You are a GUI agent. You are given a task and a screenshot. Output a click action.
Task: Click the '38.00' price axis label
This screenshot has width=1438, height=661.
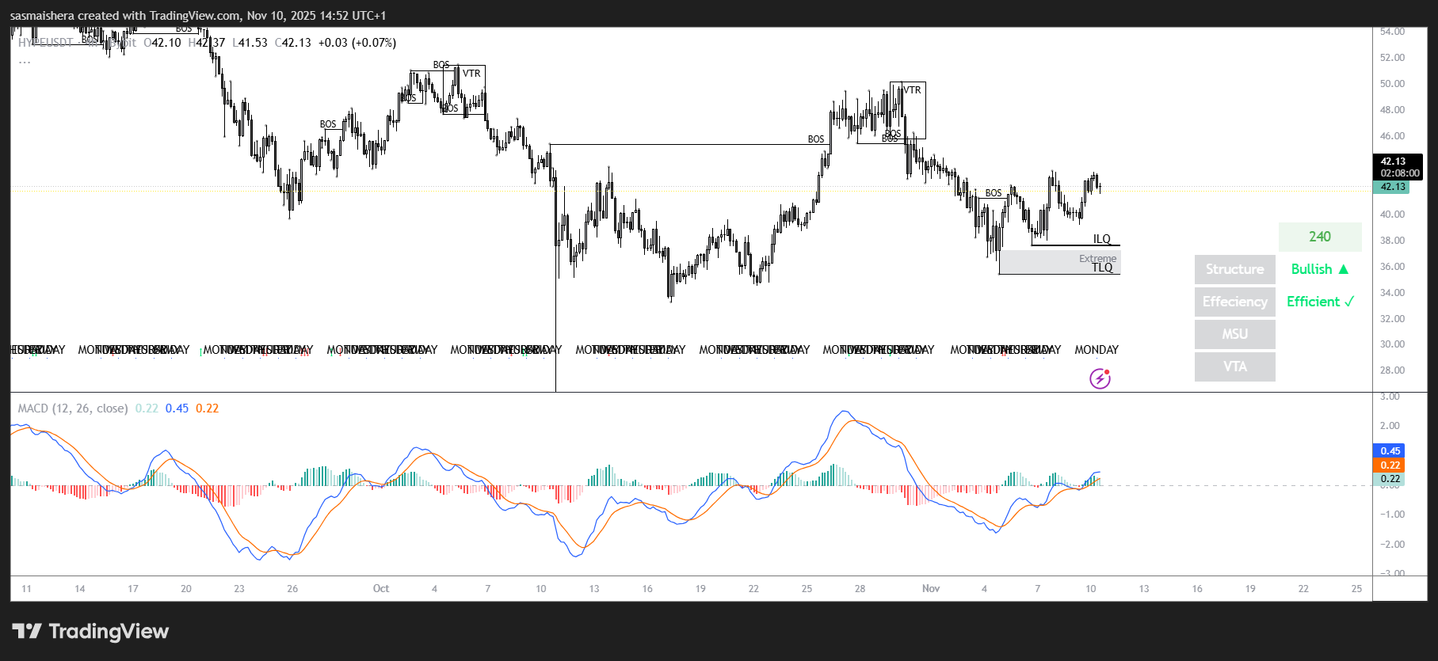[1392, 241]
